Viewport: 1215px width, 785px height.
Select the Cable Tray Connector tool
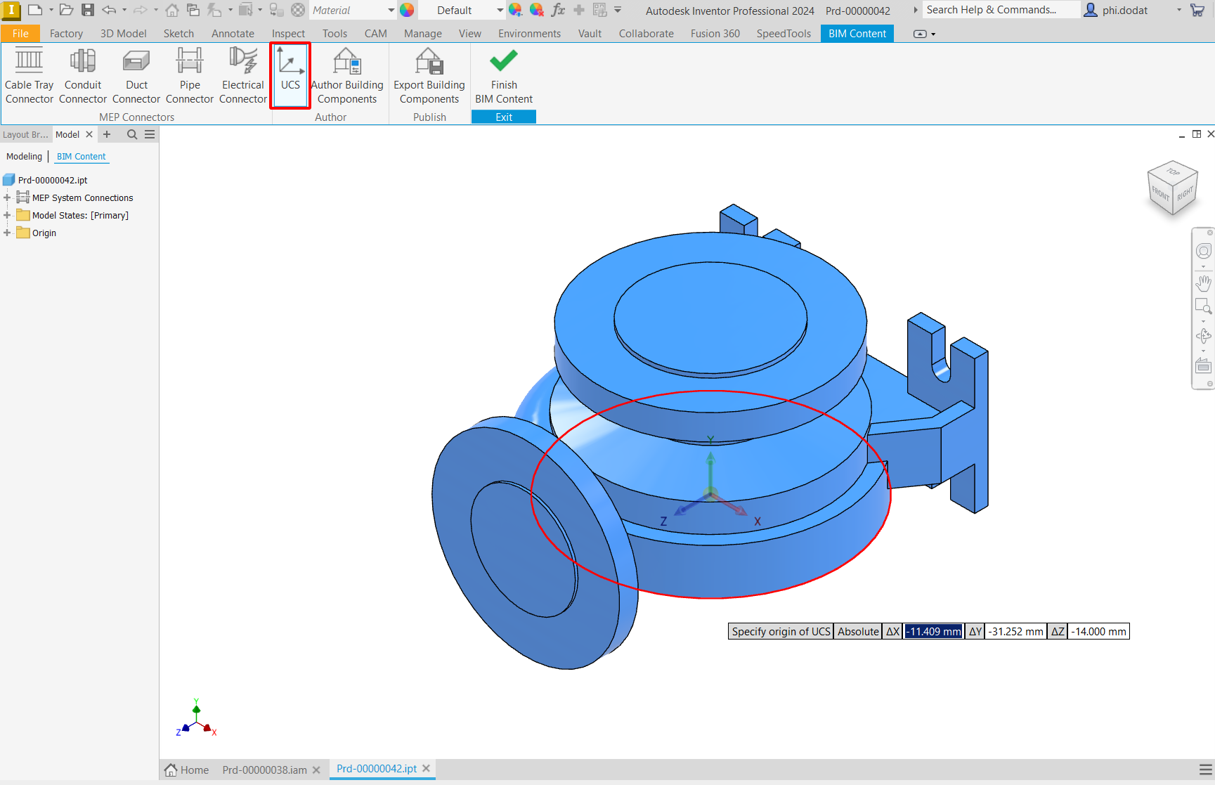(30, 76)
